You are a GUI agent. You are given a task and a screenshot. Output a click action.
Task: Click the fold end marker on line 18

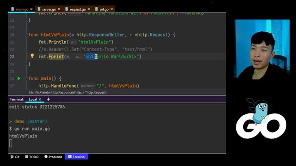click(x=26, y=20)
